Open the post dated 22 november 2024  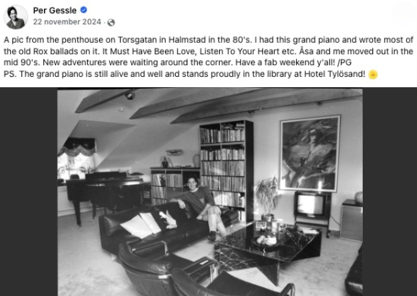pos(67,22)
